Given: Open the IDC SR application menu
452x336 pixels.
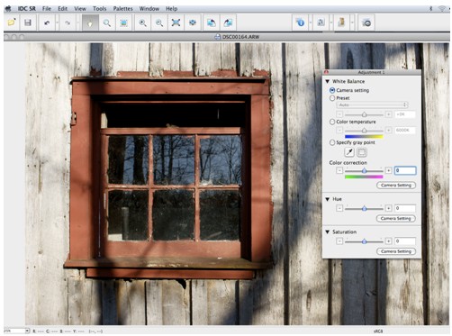Looking at the screenshot, I should 26,9.
